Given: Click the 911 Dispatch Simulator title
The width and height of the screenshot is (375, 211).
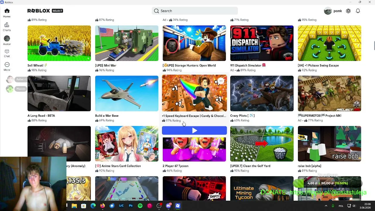Looking at the screenshot, I should click(x=248, y=65).
